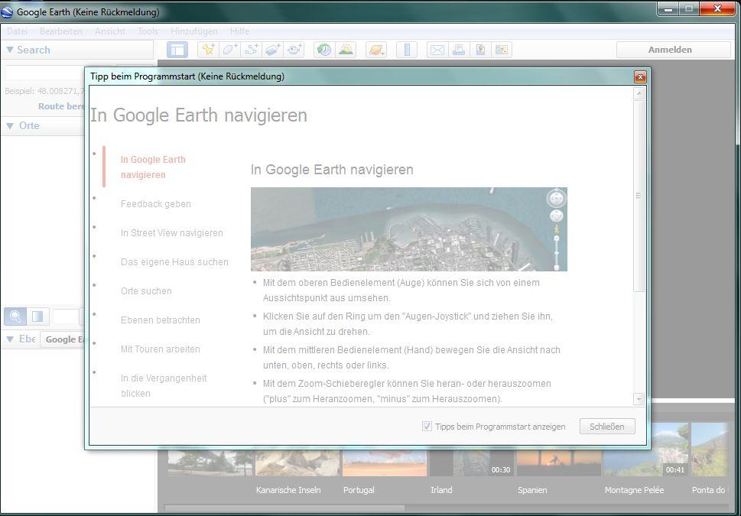Open the Tools menu
Image resolution: width=741 pixels, height=516 pixels.
tap(148, 31)
